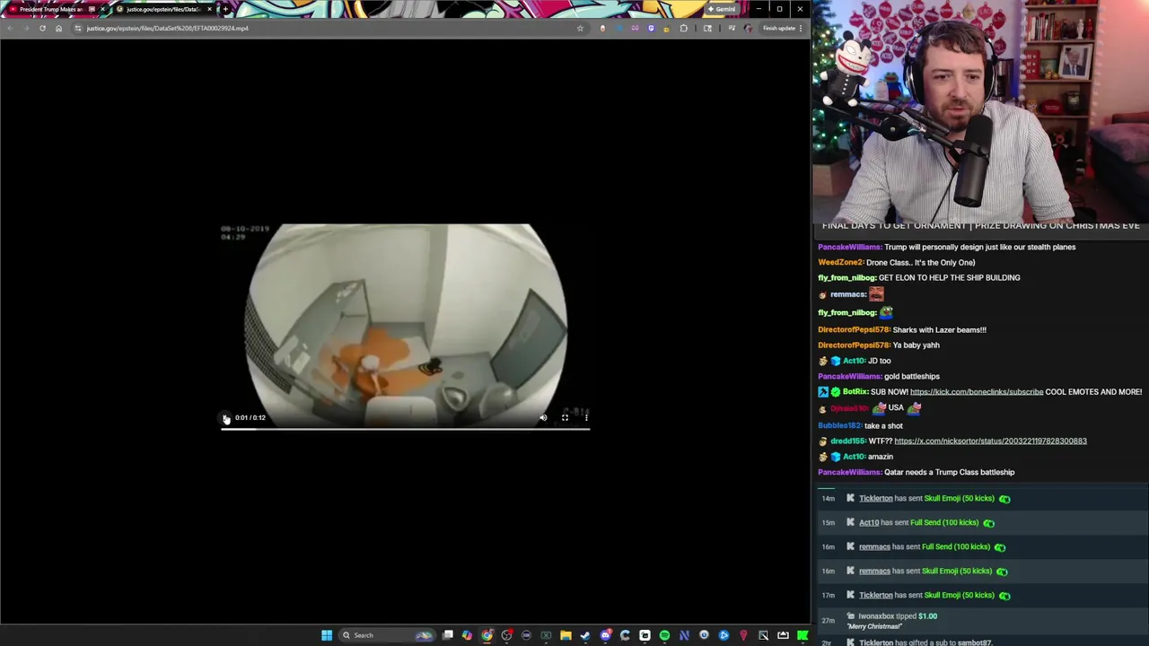Open the video player's three-dot options menu
The height and width of the screenshot is (646, 1149).
click(x=586, y=417)
